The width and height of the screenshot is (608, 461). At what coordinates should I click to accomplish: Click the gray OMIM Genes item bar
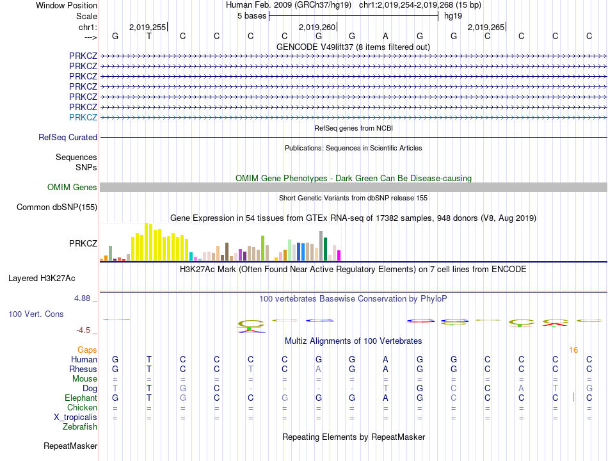click(x=354, y=188)
